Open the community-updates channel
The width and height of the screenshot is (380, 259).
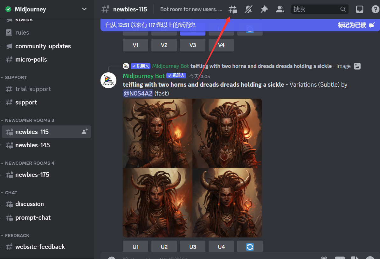[43, 46]
